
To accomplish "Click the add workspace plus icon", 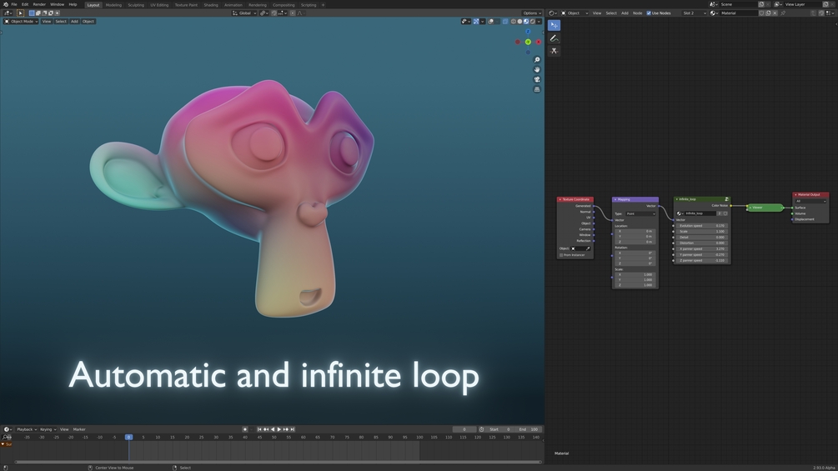I will tap(323, 5).
